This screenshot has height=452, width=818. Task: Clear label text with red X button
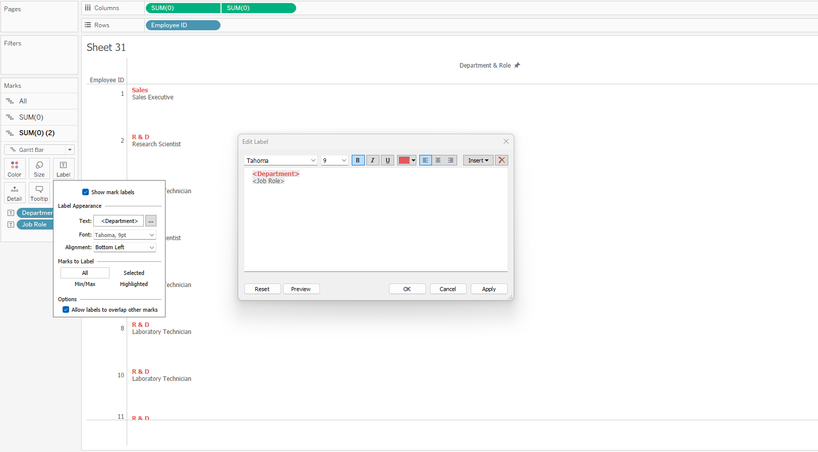point(502,160)
